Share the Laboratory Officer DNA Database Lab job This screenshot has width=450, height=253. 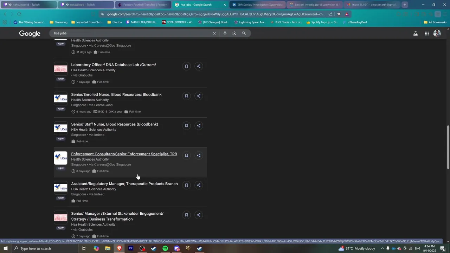(199, 66)
